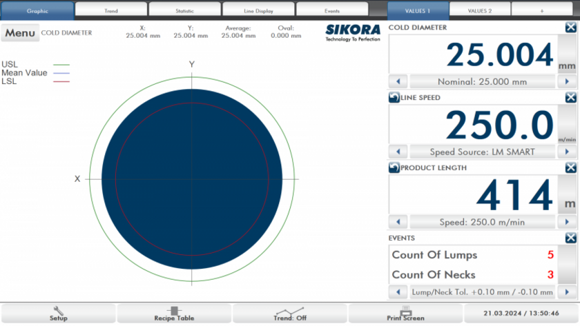The height and width of the screenshot is (326, 580).
Task: Click the Menu button
Action: tap(20, 33)
